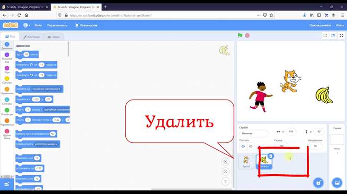Screen dimensions: 347x194
Task: Click the category list horizontal scrollbar
Action: pos(7,176)
